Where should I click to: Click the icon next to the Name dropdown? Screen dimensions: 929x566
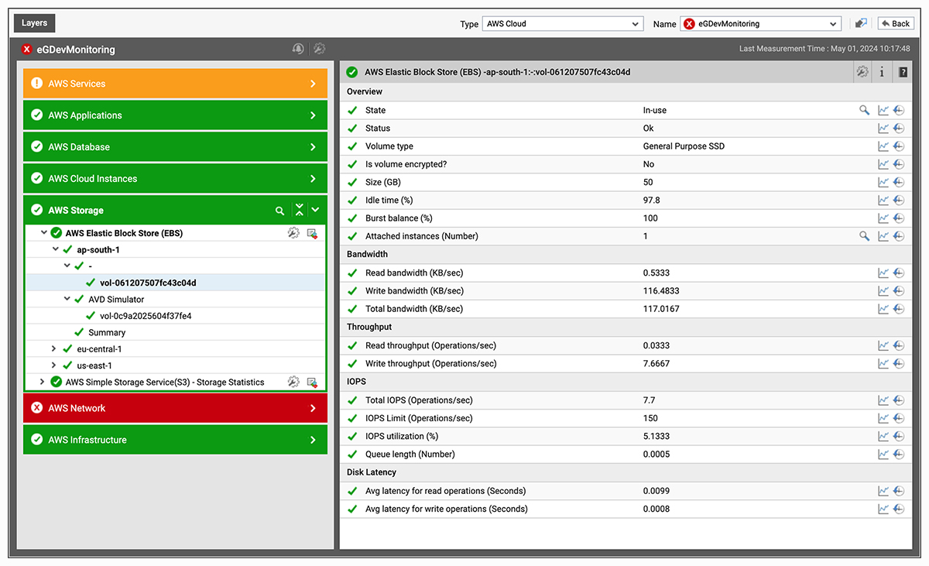(x=860, y=24)
